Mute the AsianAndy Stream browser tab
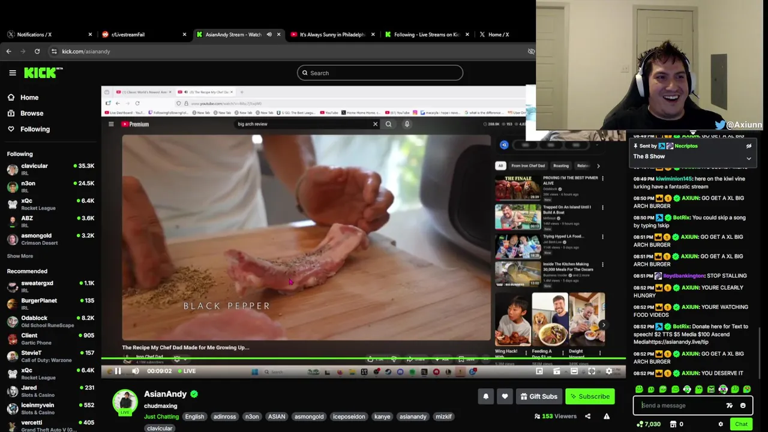Screen dimensions: 768x432 pos(269,34)
